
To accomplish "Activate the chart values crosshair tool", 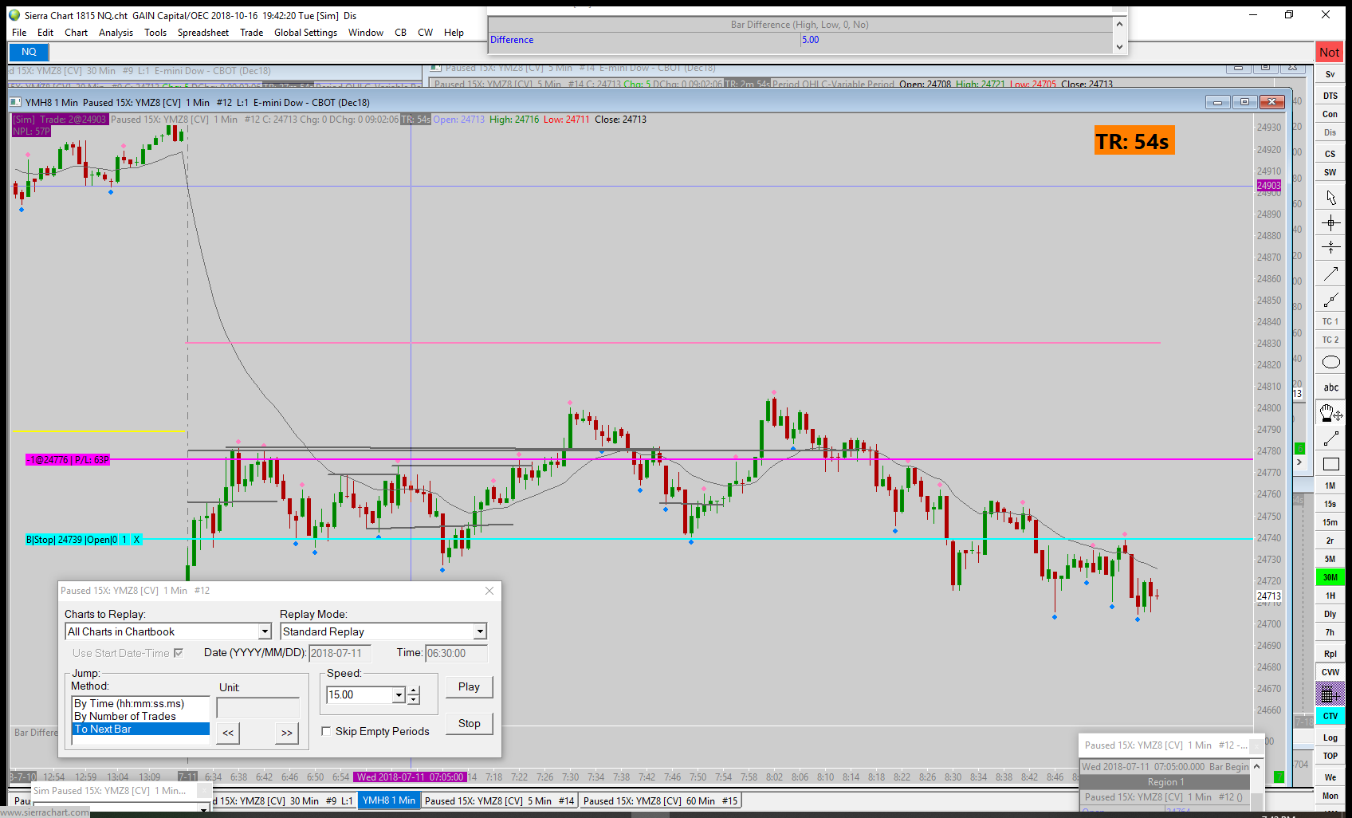I will pyautogui.click(x=1330, y=222).
